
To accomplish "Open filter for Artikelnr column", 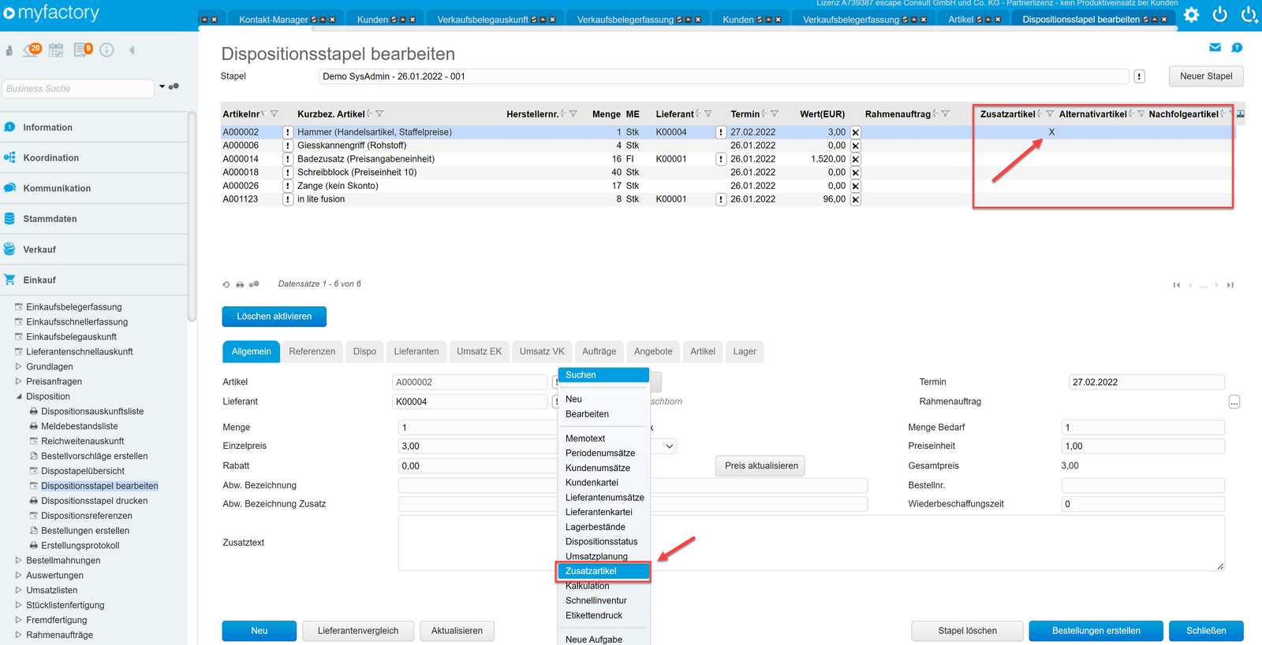I will coord(274,114).
